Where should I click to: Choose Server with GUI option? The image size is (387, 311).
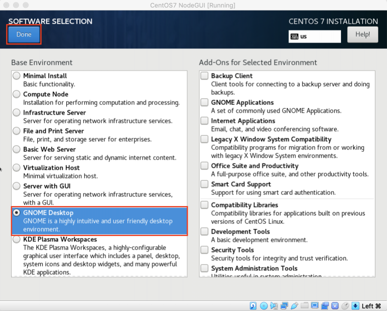[x=16, y=186]
